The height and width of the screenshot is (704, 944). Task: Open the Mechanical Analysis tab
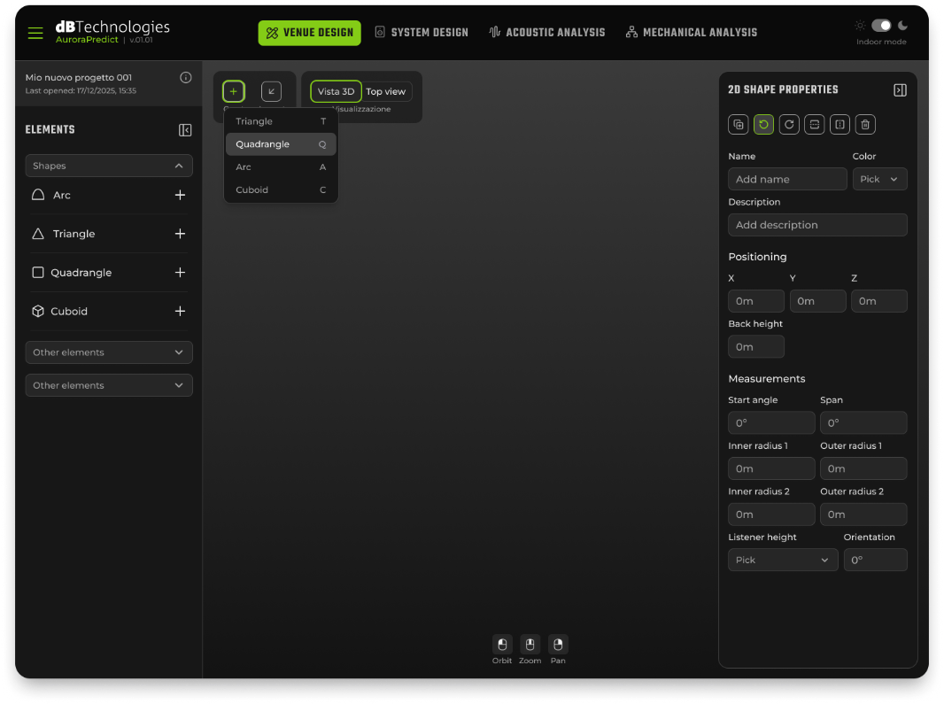point(691,33)
